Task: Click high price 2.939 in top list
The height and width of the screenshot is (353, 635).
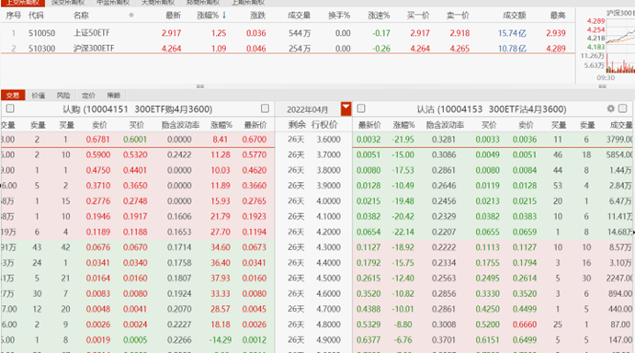Action: coord(556,33)
